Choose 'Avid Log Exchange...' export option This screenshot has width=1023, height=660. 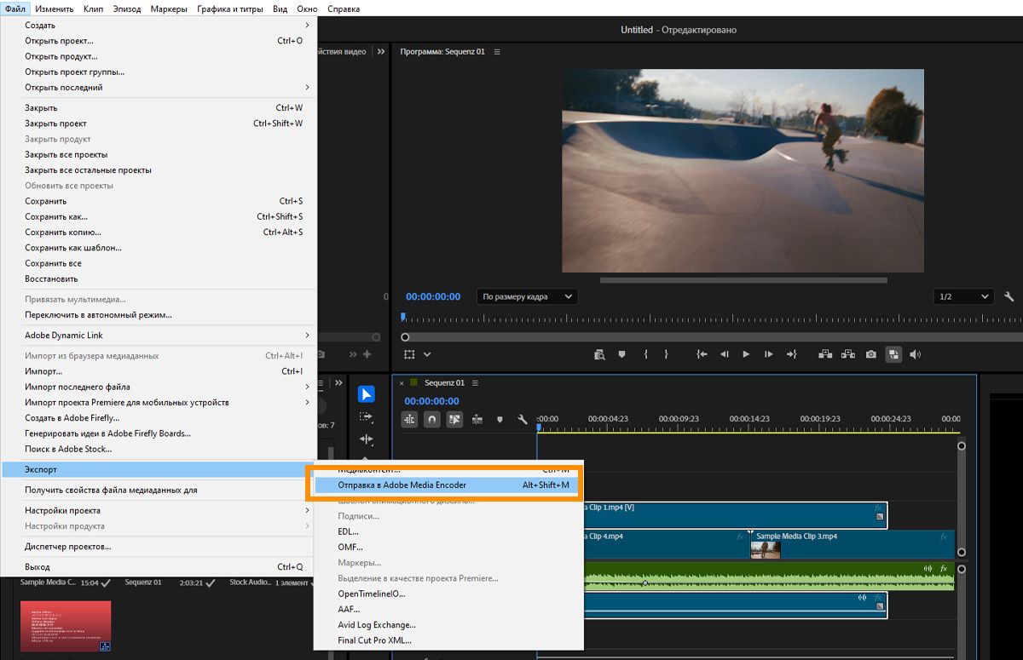(447, 624)
